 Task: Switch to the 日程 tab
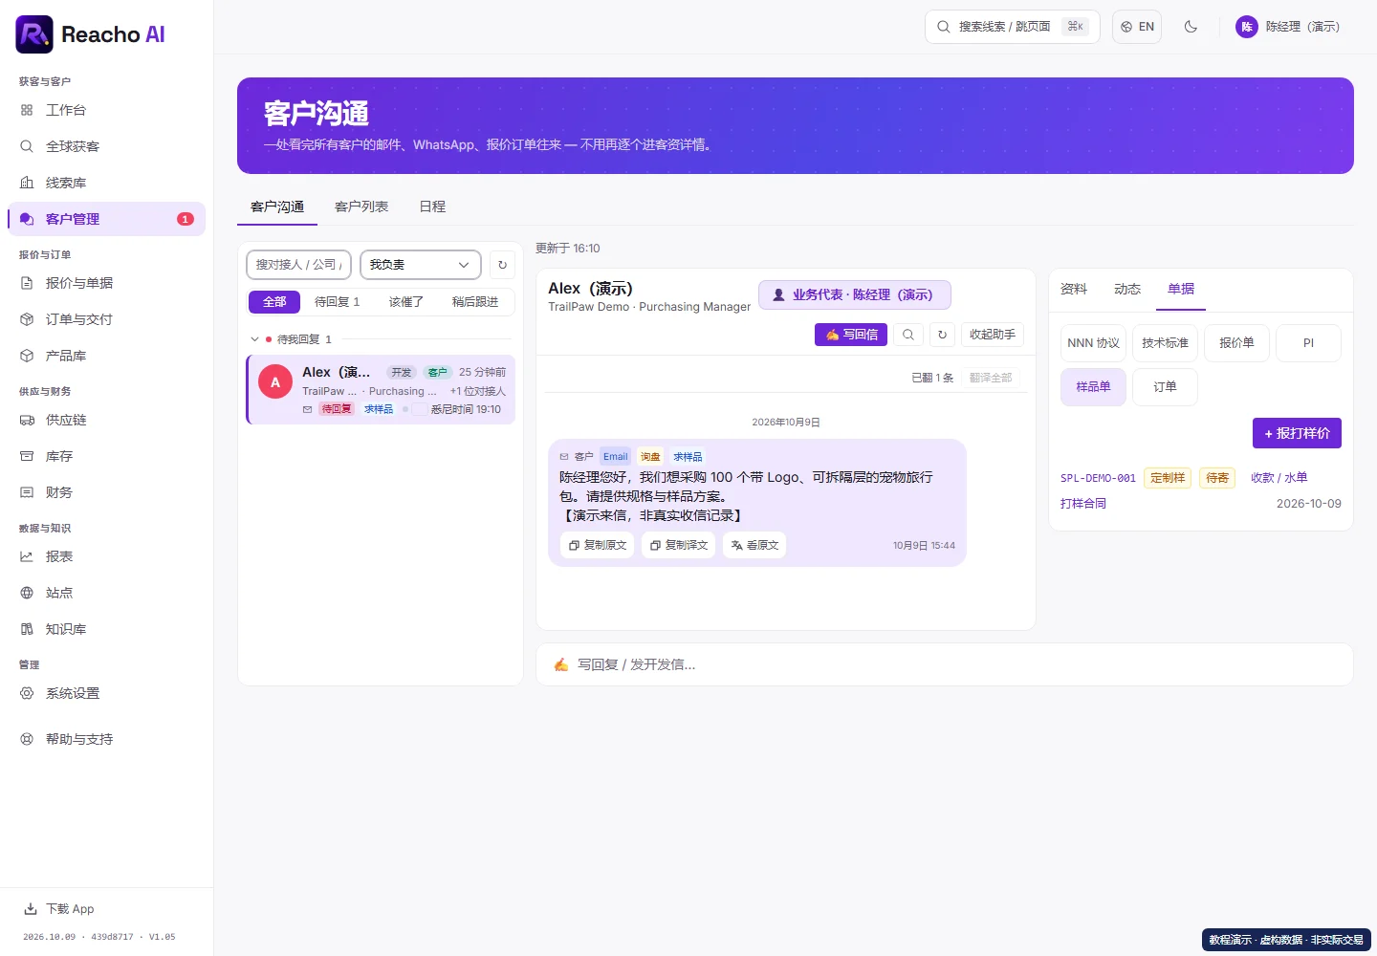(432, 206)
